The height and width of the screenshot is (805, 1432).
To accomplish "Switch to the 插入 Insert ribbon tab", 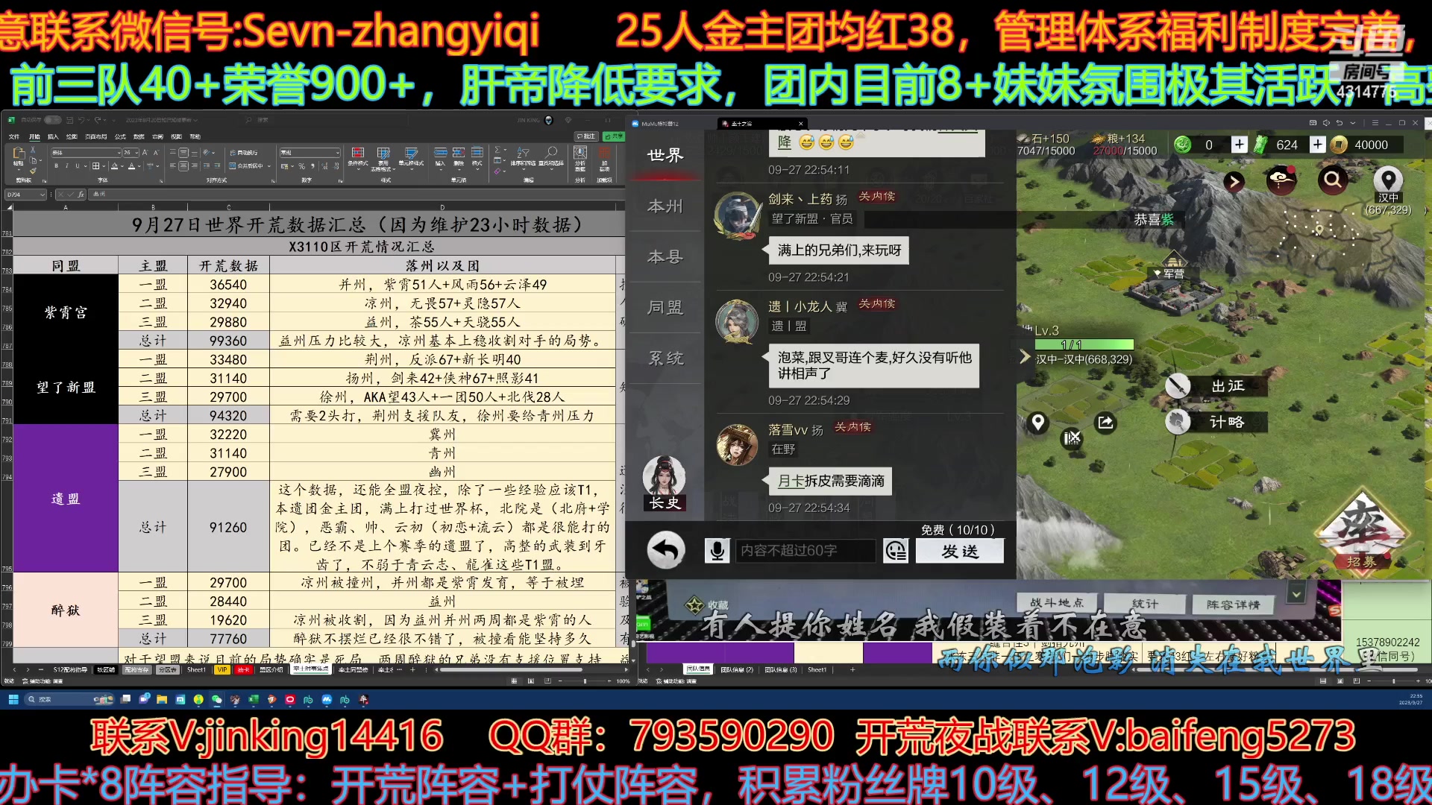I will coord(53,136).
